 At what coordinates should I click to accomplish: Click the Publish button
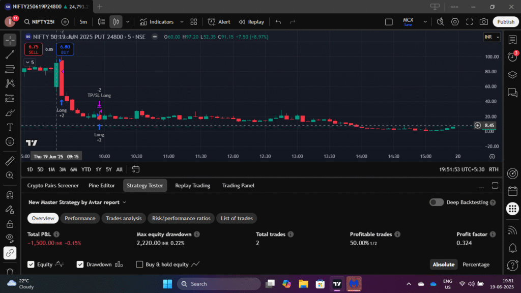506,22
